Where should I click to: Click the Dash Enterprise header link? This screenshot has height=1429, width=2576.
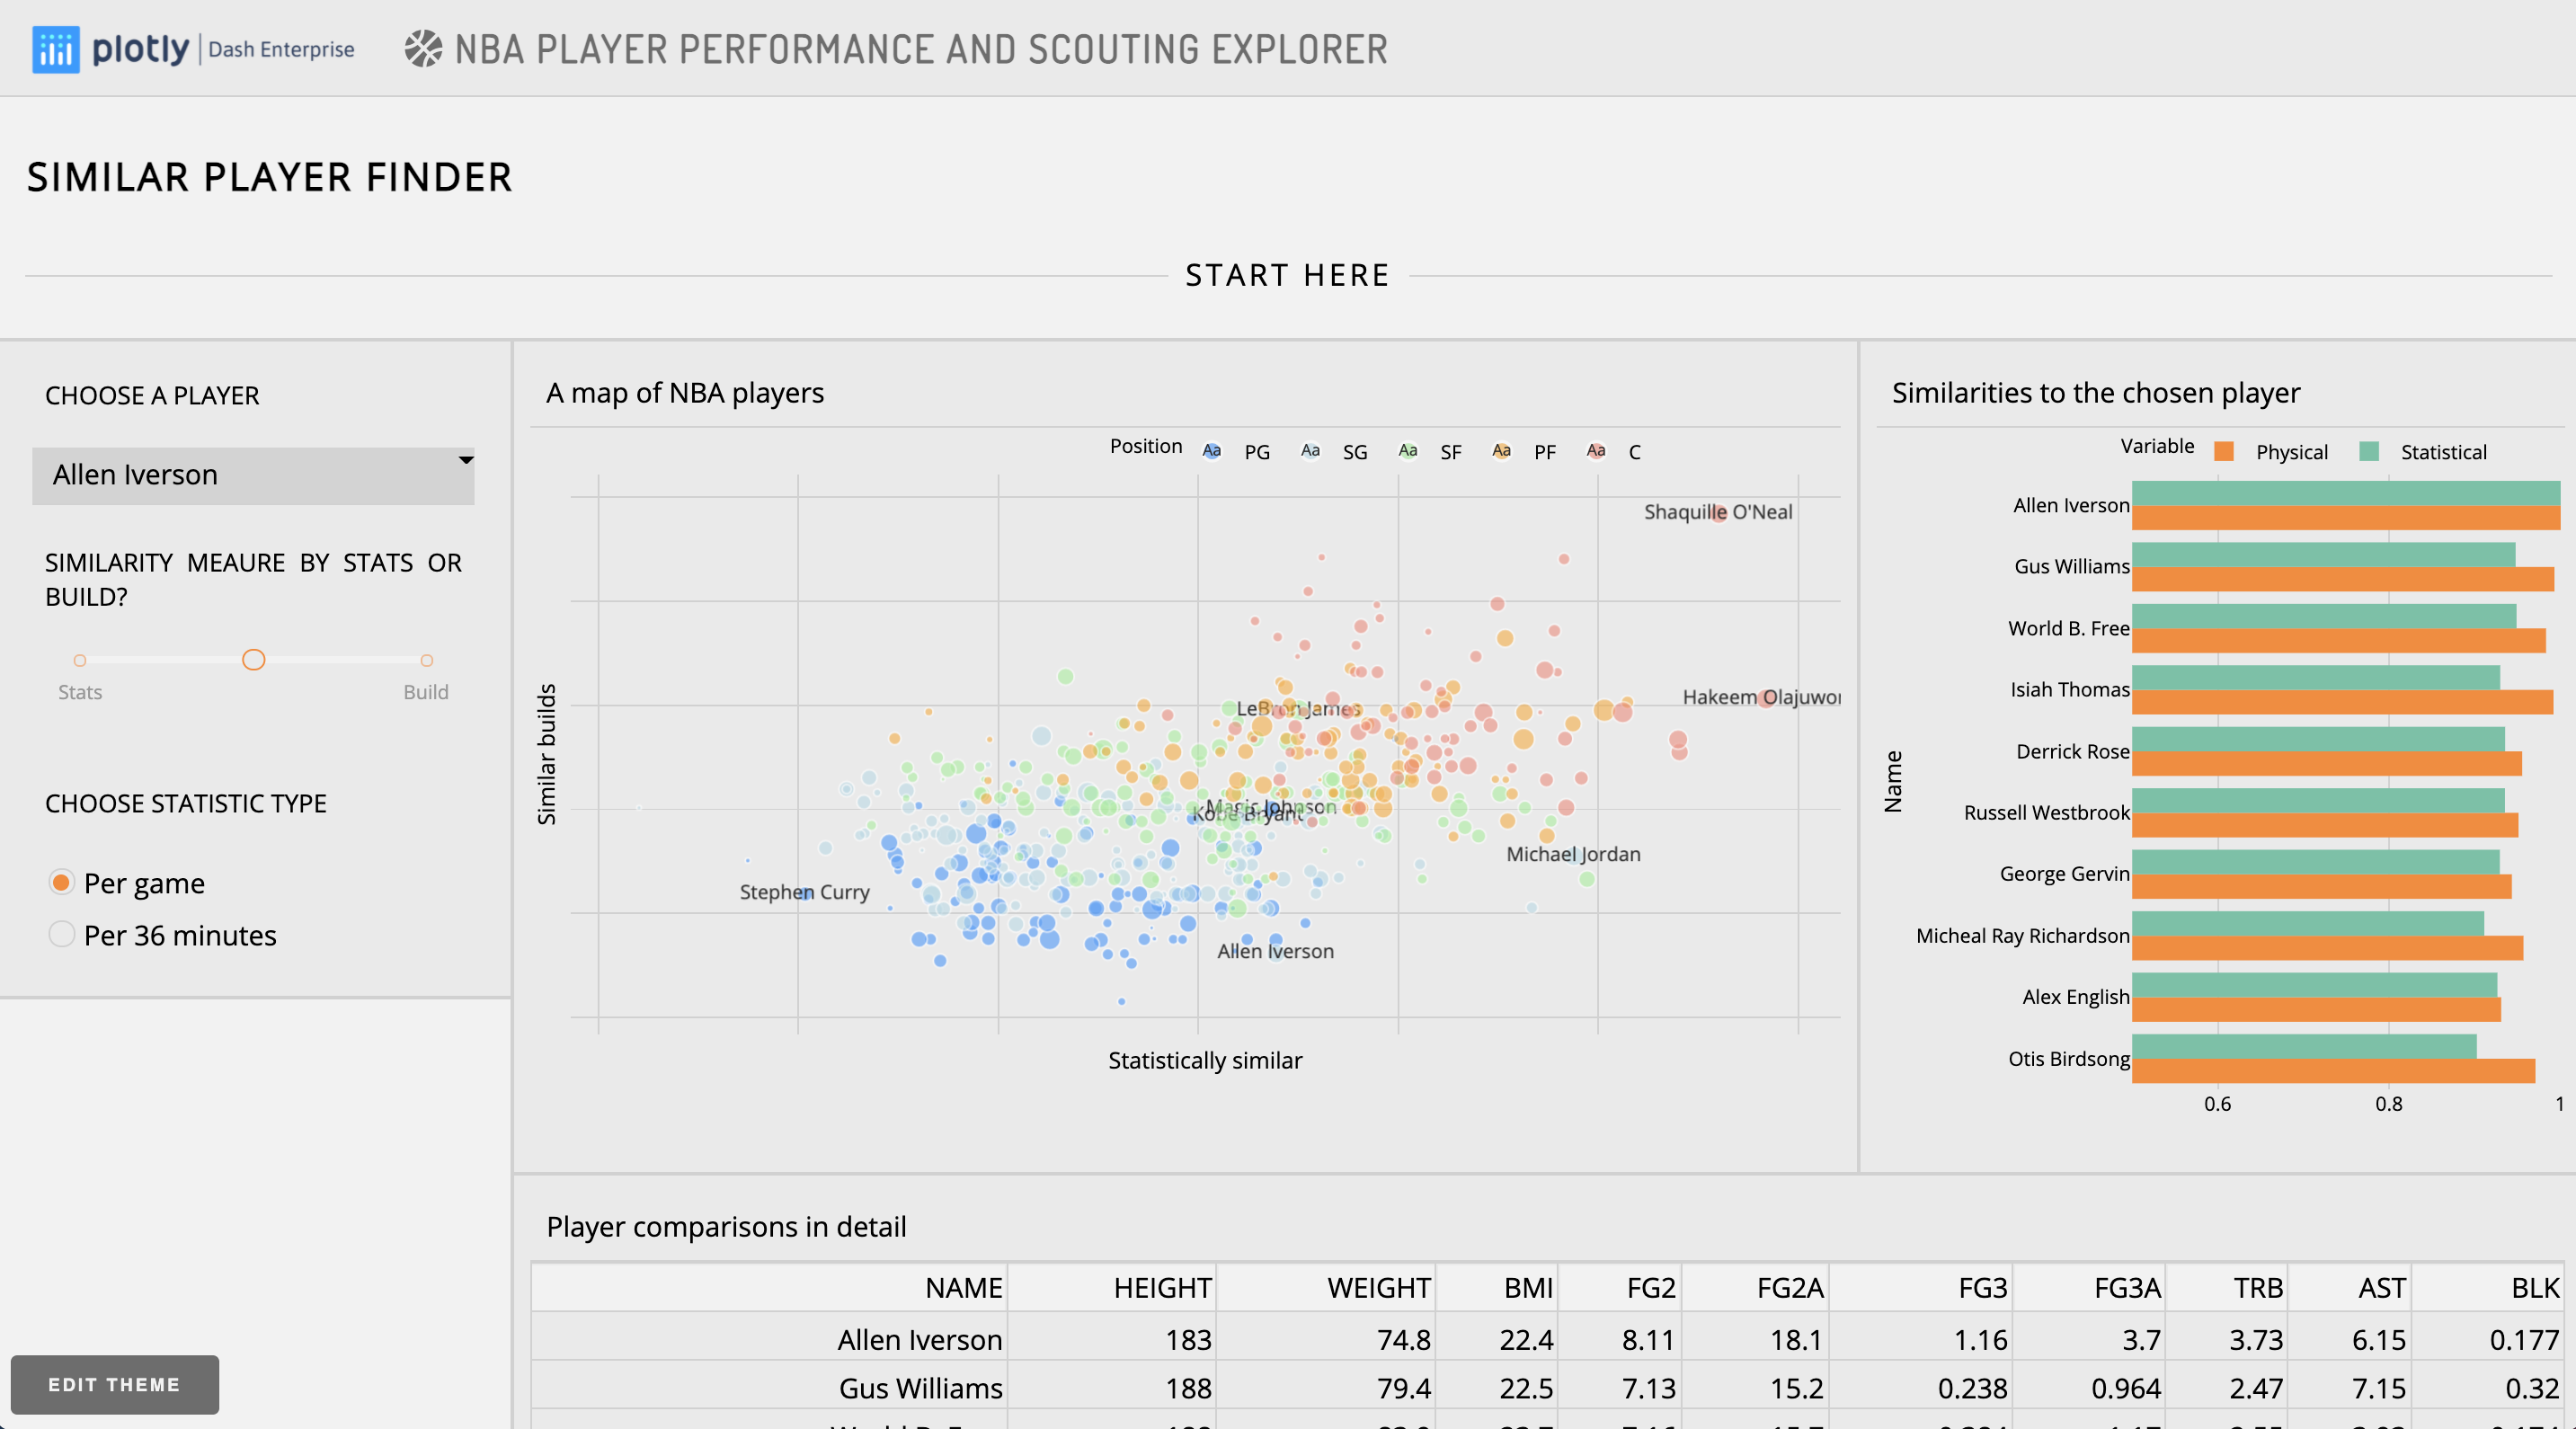pyautogui.click(x=281, y=49)
